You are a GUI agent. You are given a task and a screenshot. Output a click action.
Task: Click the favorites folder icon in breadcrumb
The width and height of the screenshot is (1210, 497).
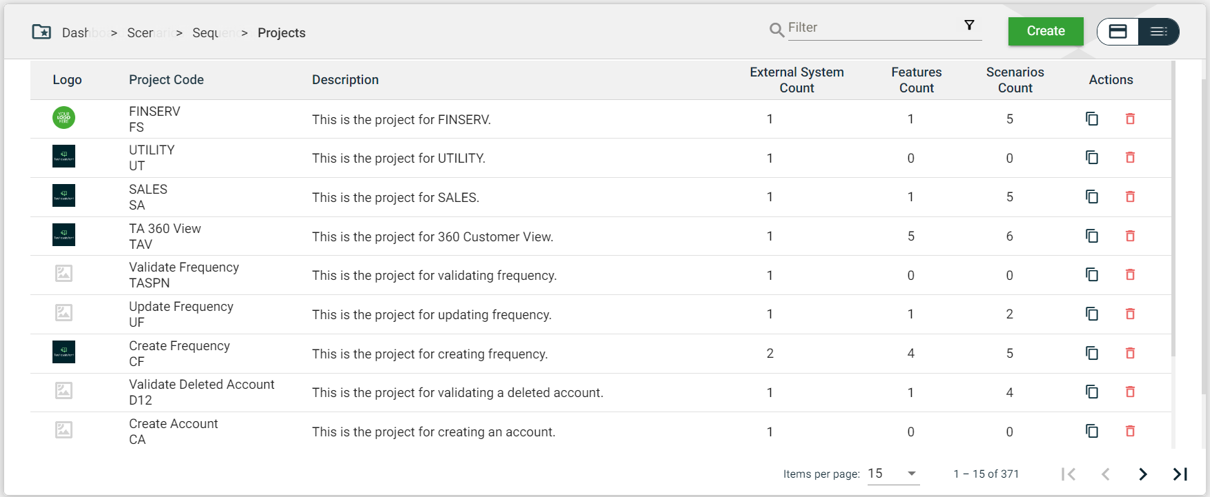(41, 32)
